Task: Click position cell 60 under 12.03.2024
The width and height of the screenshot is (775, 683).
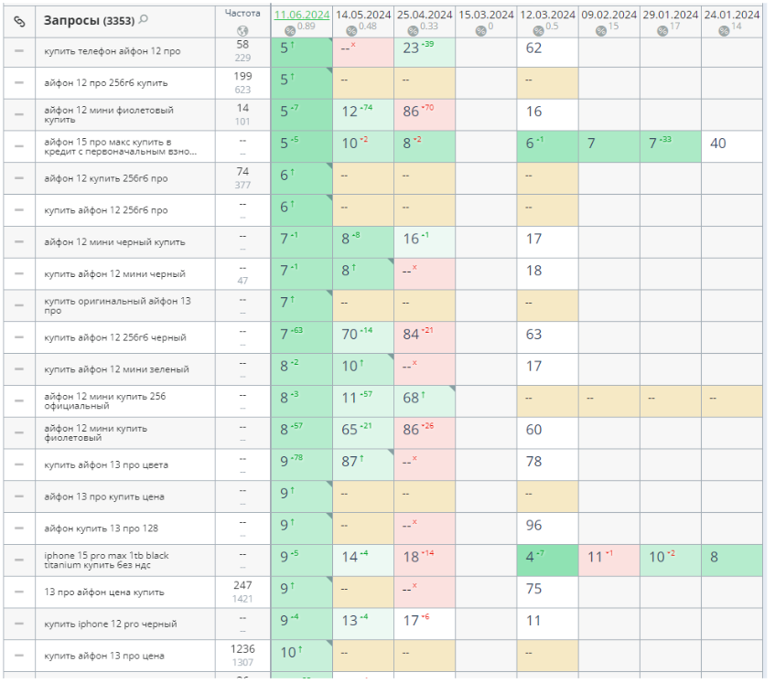Action: tap(548, 432)
